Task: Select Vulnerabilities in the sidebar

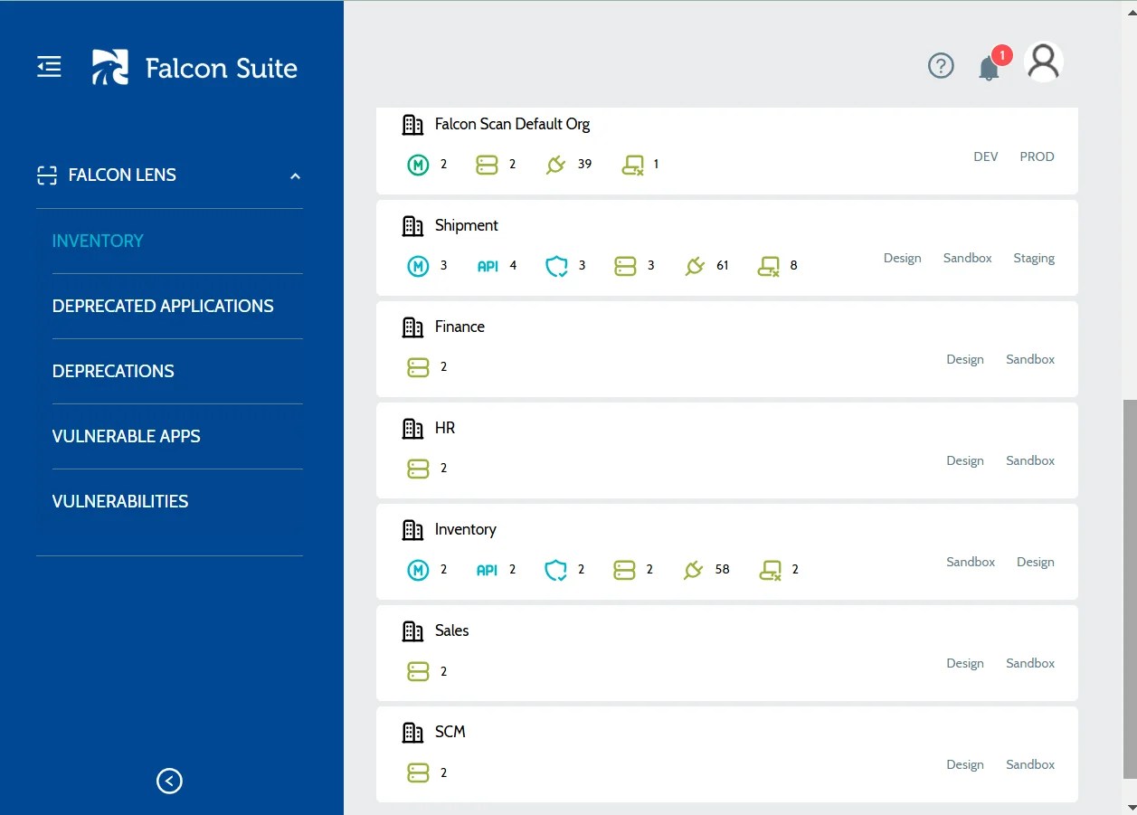Action: [120, 501]
